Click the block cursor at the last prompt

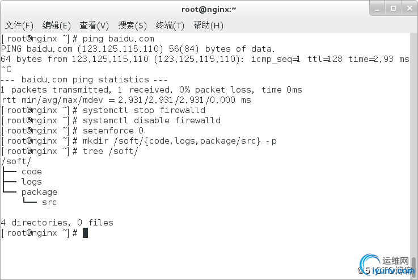coord(86,233)
